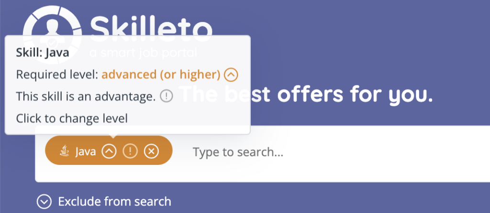Expand the "Exclude from search" chevron
490x213 pixels.
pyautogui.click(x=45, y=202)
